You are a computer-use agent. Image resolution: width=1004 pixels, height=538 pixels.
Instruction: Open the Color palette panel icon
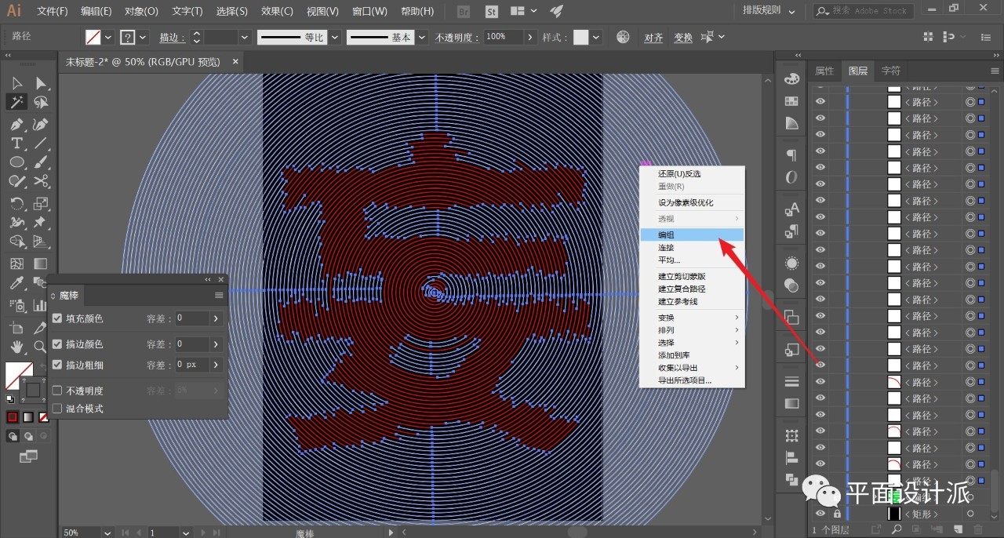pyautogui.click(x=791, y=79)
